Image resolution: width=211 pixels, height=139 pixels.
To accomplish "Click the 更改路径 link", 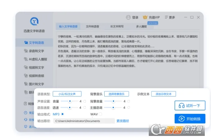I will click(123, 121).
